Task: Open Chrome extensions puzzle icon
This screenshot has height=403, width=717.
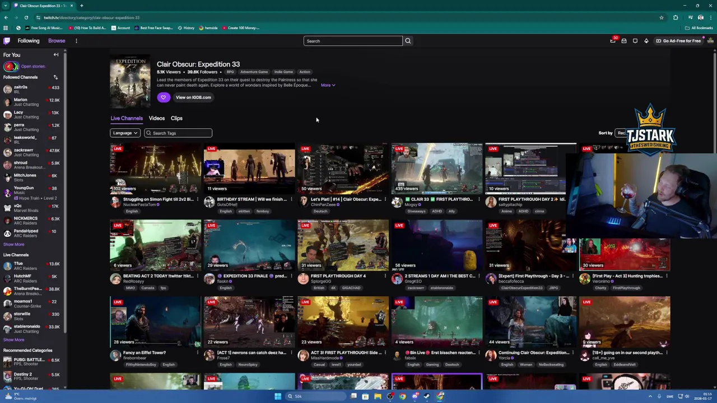Action: 676,17
